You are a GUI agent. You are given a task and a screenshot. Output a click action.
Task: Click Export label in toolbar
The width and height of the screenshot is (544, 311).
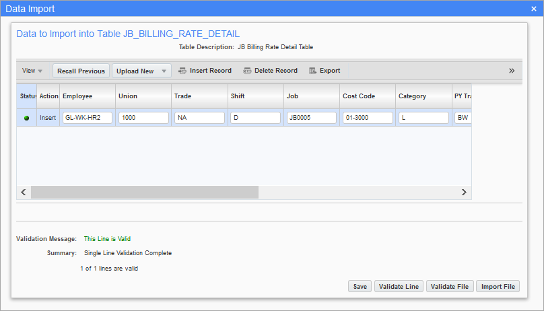330,71
